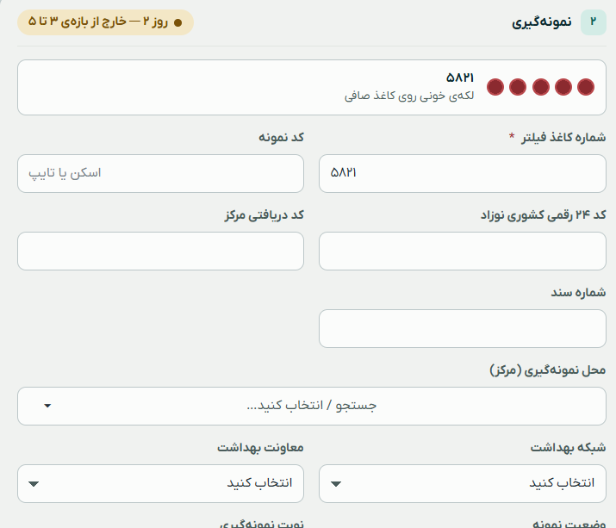The image size is (616, 528).
Task: Click the نمونه‌گیری section heading
Action: coord(542,22)
